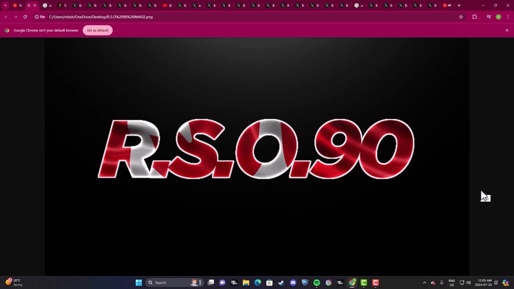514x289 pixels.
Task: Open the blue shield game icon in taskbar
Action: tap(305, 283)
